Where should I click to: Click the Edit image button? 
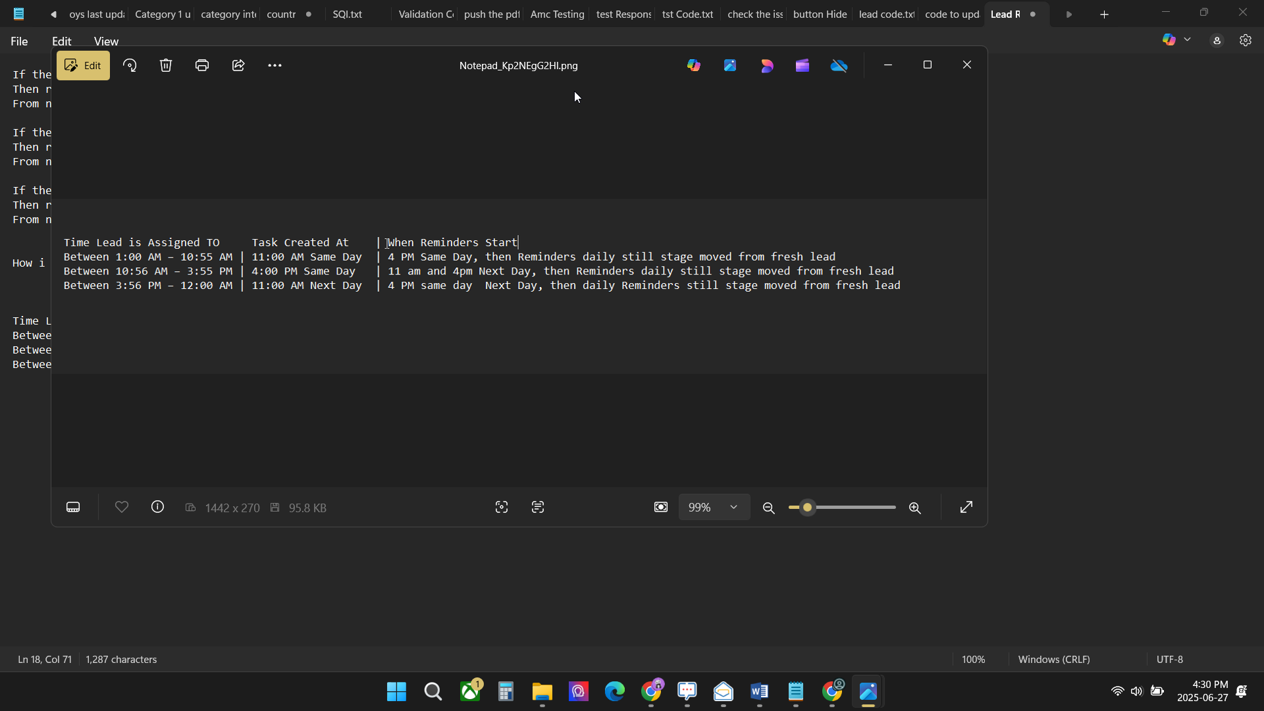click(83, 65)
